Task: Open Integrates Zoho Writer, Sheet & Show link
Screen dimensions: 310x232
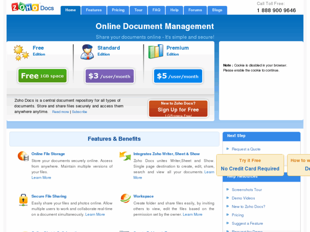Action: (166, 154)
